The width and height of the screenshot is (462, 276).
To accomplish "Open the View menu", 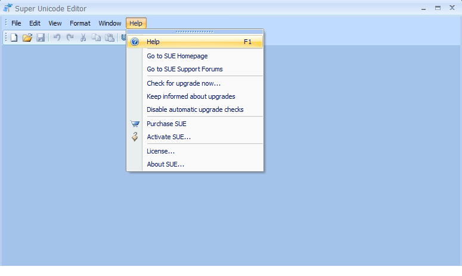I will pyautogui.click(x=55, y=23).
